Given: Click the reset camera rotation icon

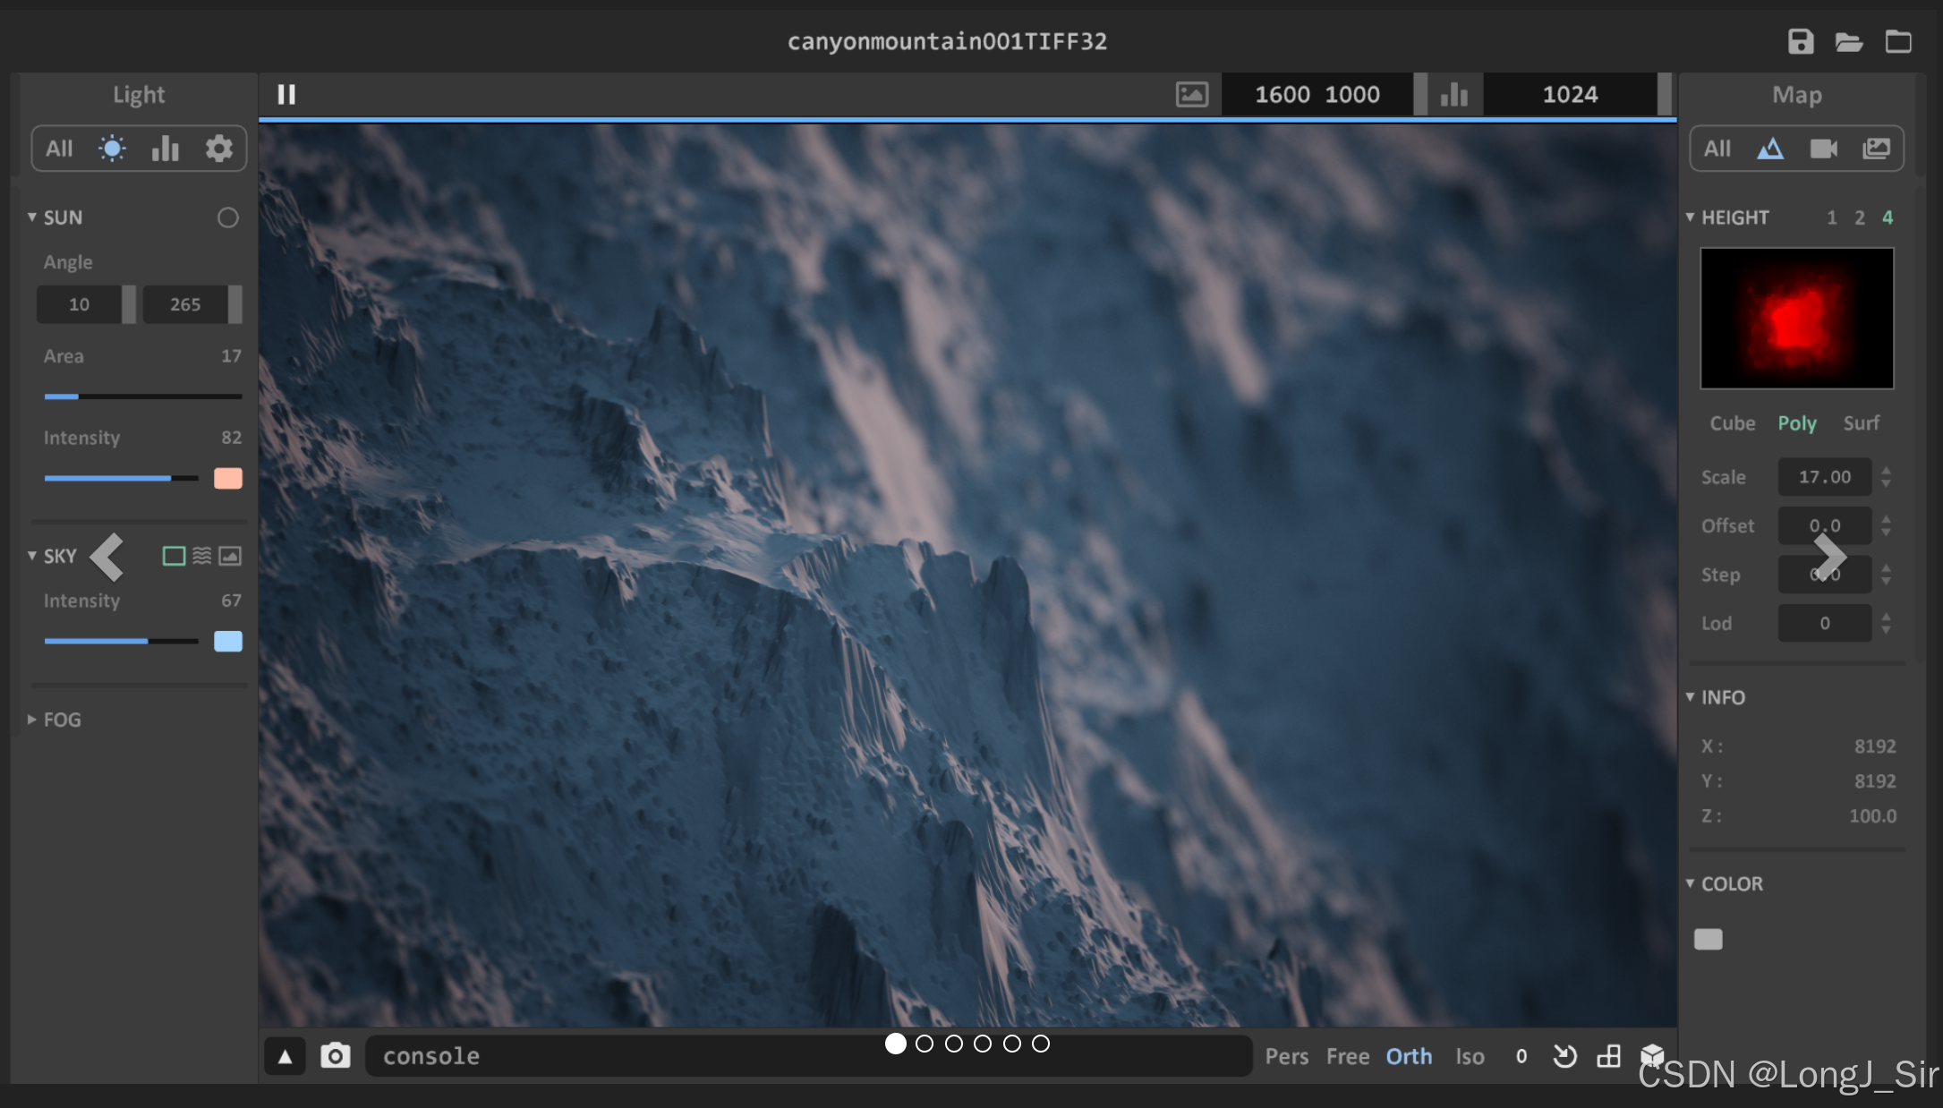Looking at the screenshot, I should pos(1564,1056).
